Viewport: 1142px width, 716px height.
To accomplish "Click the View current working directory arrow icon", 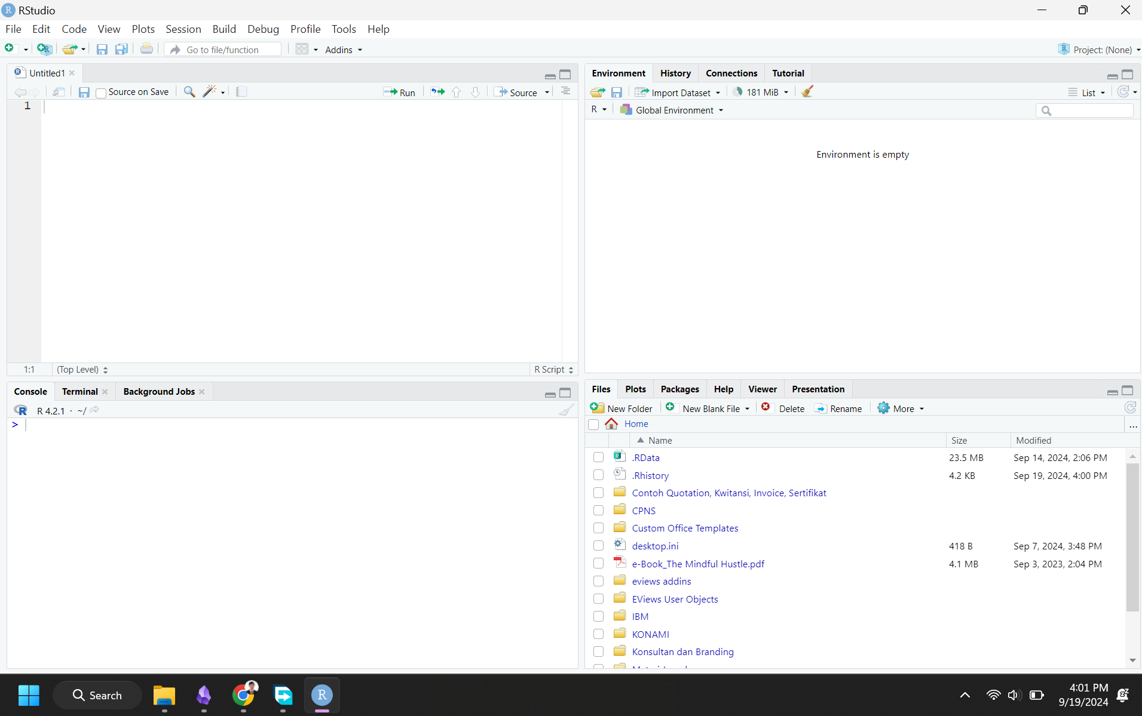I will coord(94,410).
